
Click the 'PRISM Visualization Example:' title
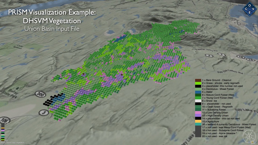click(x=52, y=12)
